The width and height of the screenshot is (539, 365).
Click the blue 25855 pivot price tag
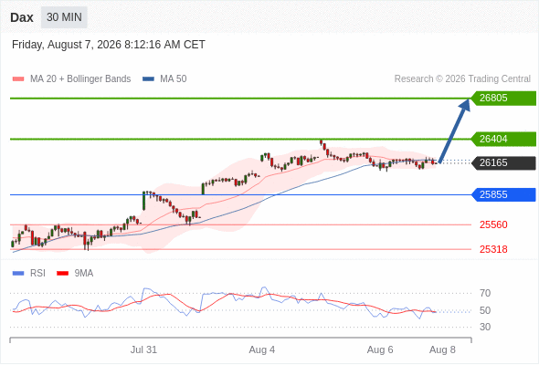coord(503,194)
